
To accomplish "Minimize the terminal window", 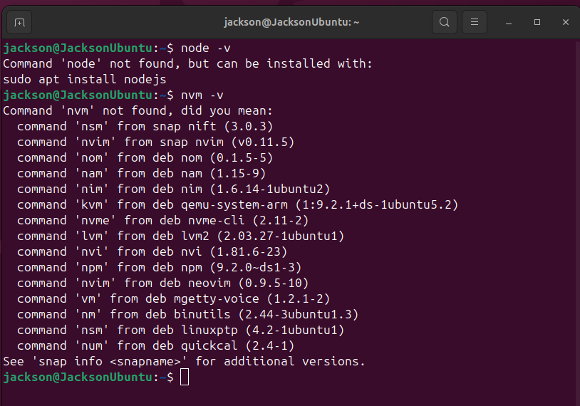I will (x=509, y=22).
